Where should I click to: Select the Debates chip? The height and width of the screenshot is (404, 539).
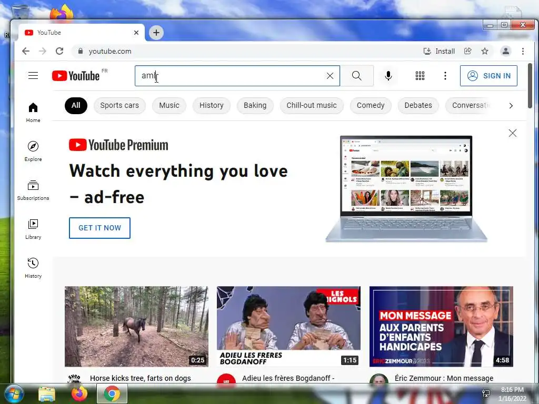point(418,105)
